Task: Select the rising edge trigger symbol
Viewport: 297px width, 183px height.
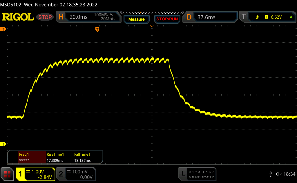Action: click(x=258, y=17)
